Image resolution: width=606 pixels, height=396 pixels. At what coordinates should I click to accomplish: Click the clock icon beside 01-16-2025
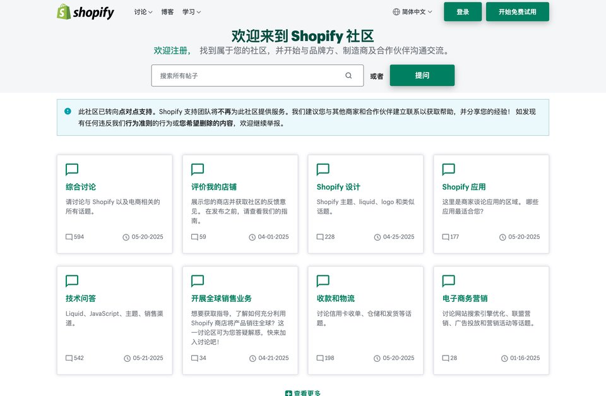[504, 359]
